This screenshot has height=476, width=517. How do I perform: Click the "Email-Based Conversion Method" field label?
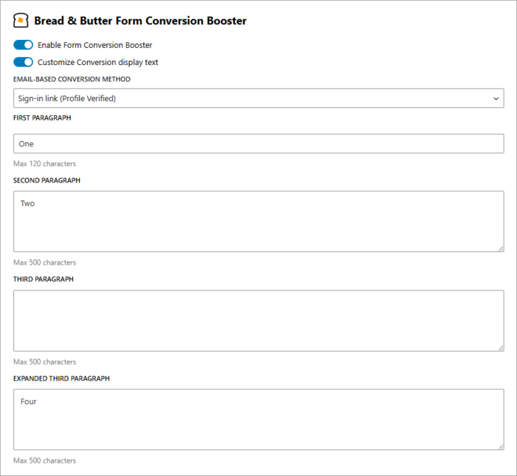coord(72,79)
